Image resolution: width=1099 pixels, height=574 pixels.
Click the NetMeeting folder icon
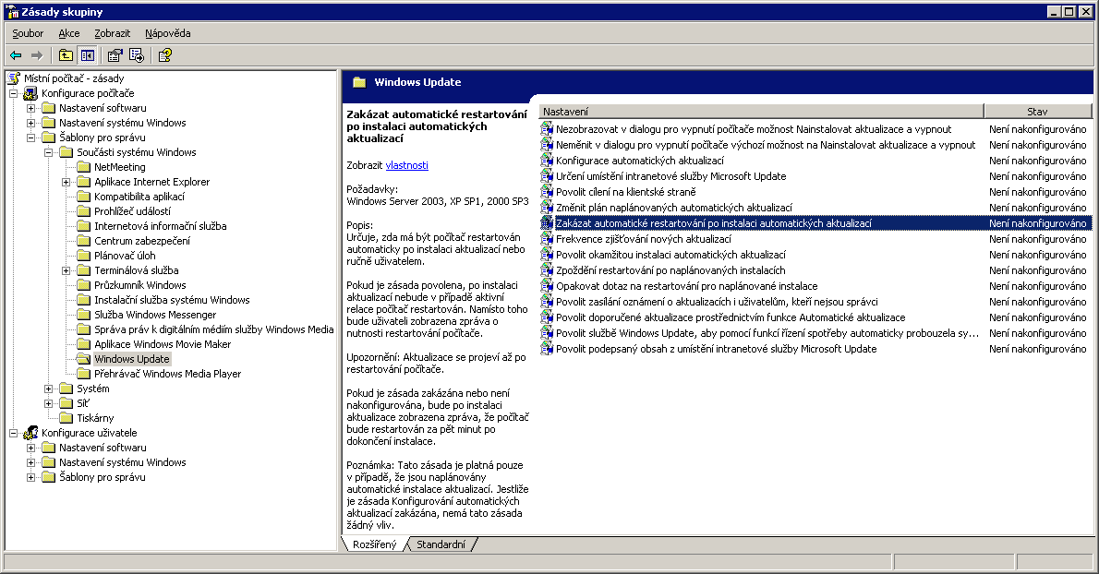point(83,167)
